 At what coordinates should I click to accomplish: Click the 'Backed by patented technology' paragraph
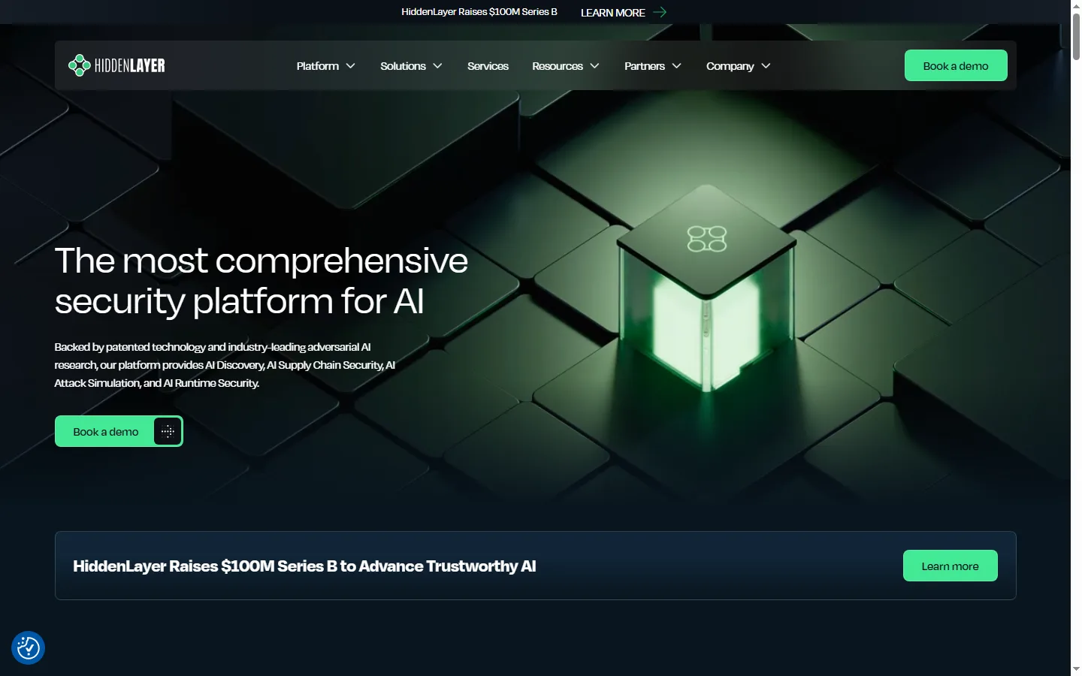tap(225, 365)
